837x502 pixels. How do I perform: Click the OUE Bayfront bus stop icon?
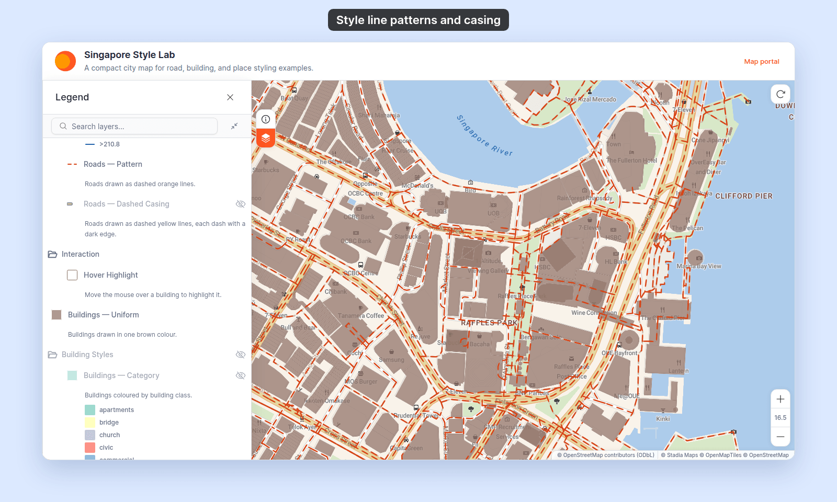619,345
